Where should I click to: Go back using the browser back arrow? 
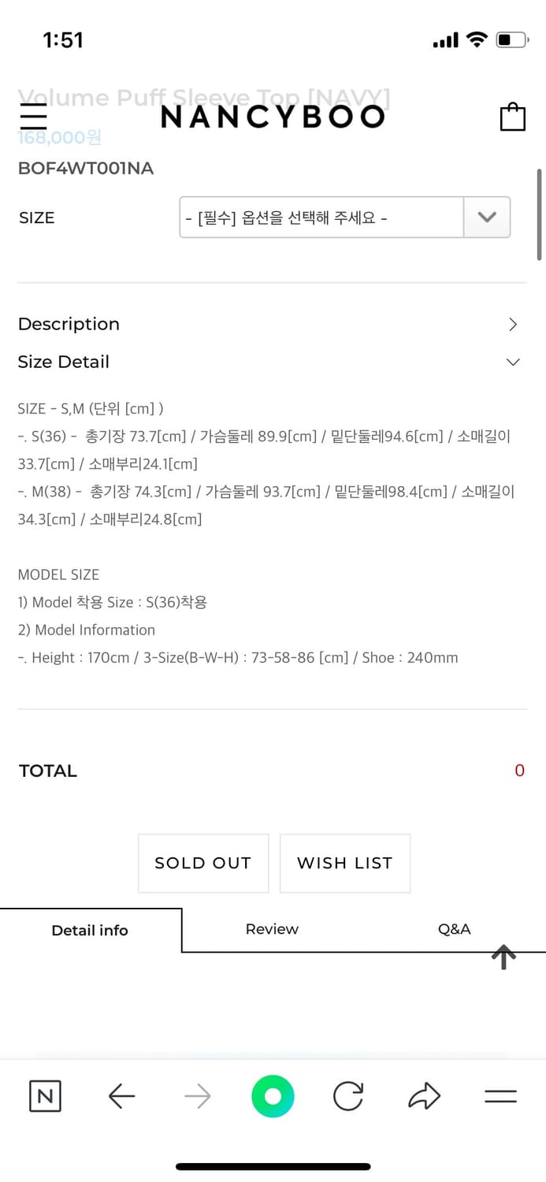(121, 1095)
